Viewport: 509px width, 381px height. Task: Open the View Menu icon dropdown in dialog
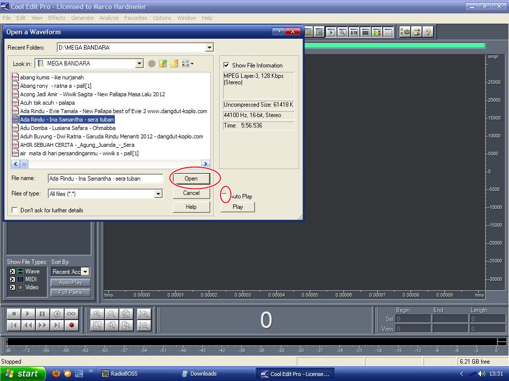187,63
